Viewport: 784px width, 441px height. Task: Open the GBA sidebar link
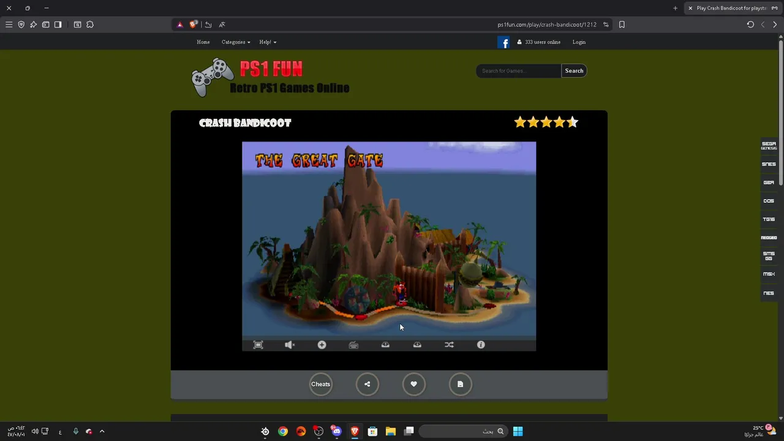(x=769, y=183)
